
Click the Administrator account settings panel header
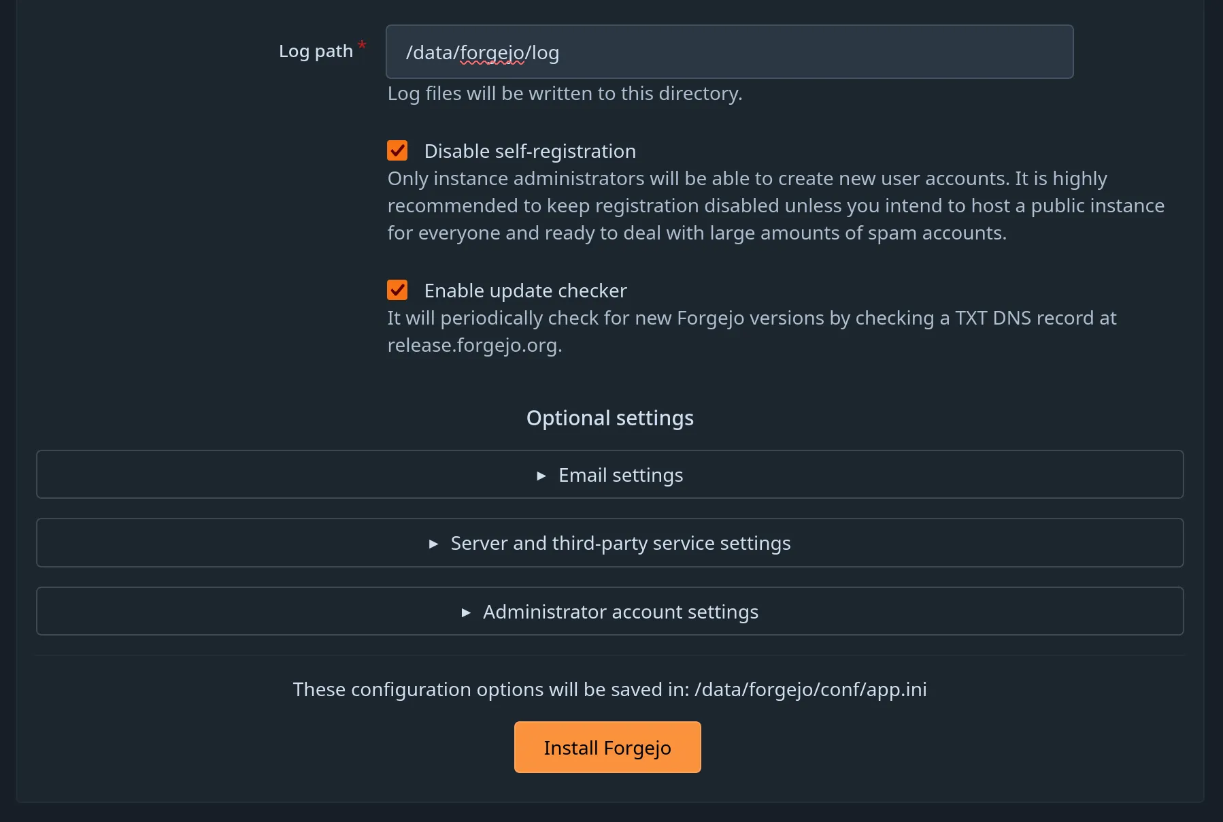pos(609,611)
